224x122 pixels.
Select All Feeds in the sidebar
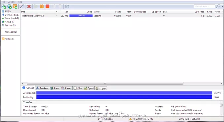(8, 39)
